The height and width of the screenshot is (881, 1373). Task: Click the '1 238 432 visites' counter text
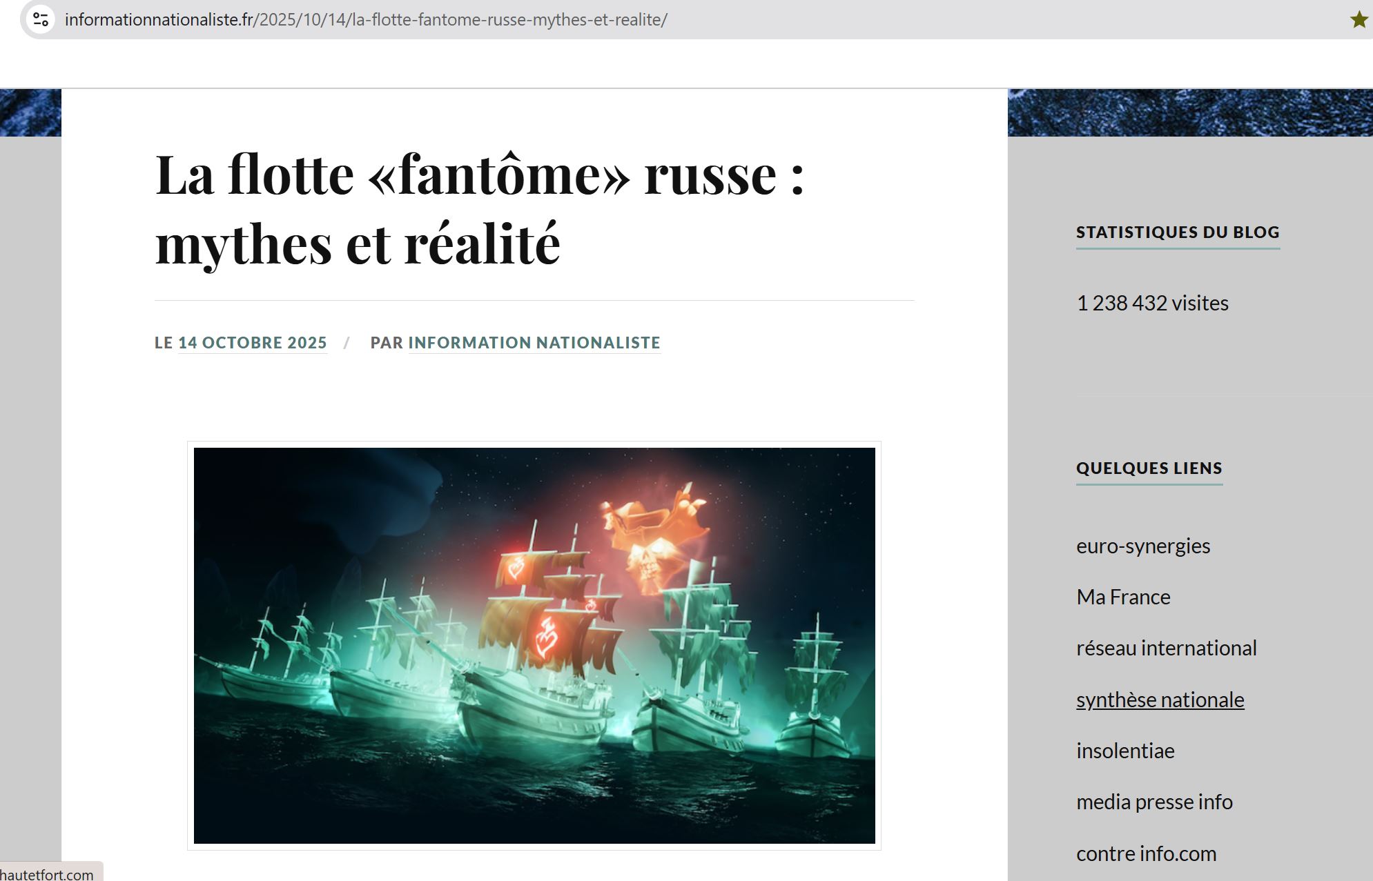point(1152,303)
